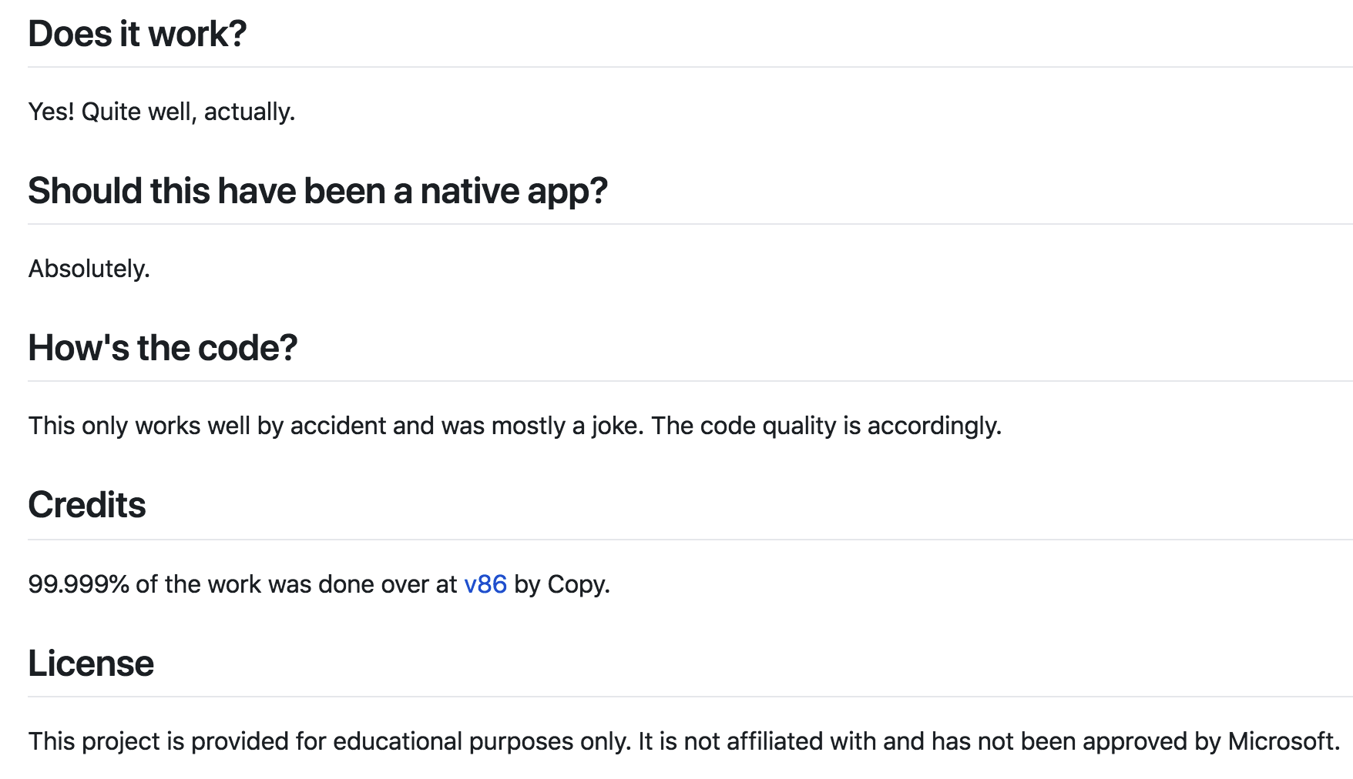
Task: Click the word "accordingly" ending the code paragraph
Action: tap(932, 426)
